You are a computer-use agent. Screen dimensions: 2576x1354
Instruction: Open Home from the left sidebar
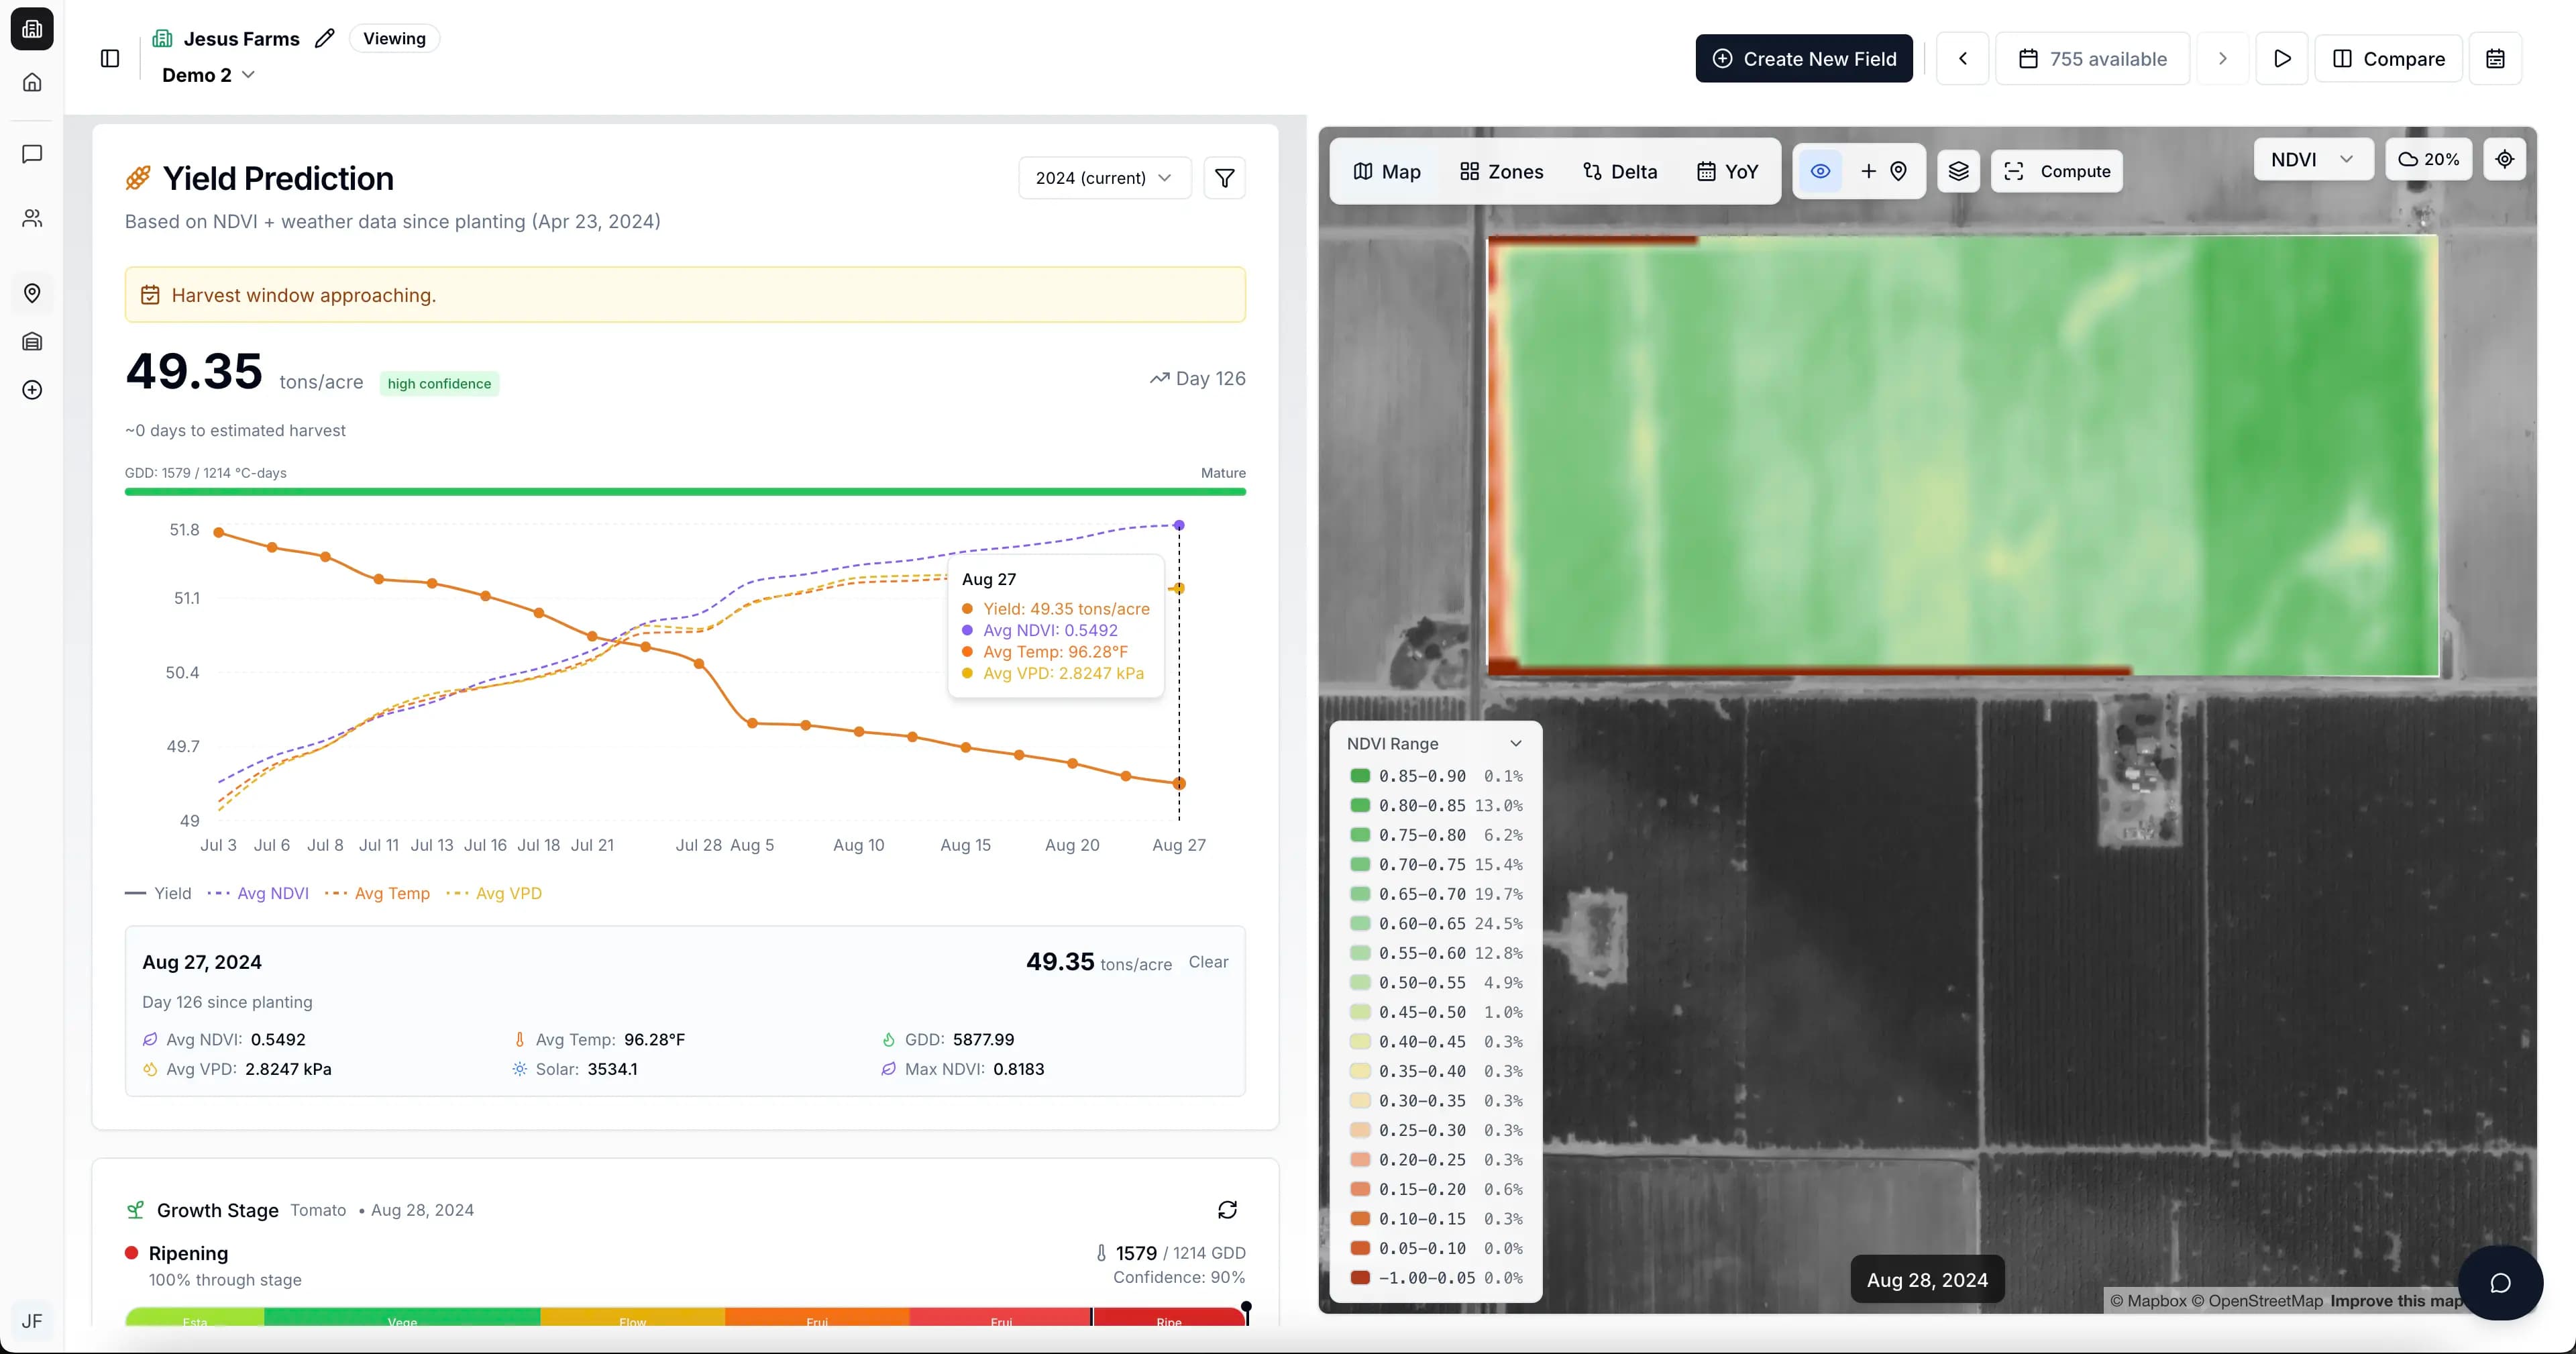[x=32, y=82]
